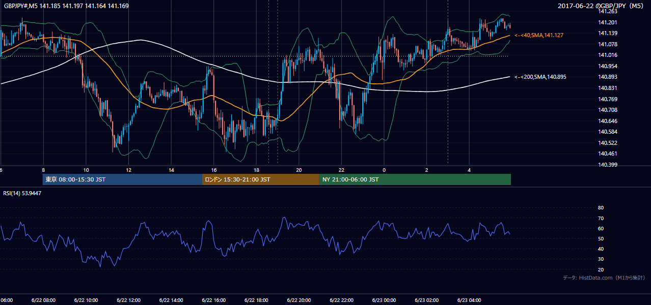The image size is (651, 305).
Task: Click price level 141.016 on the price axis
Action: pos(607,55)
